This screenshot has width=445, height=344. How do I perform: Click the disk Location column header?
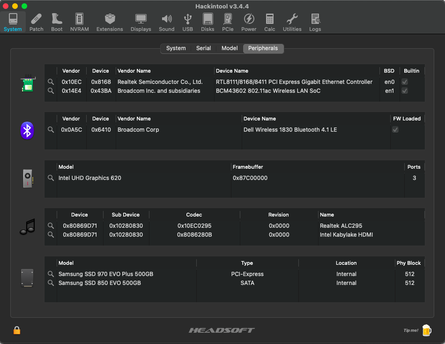point(346,263)
